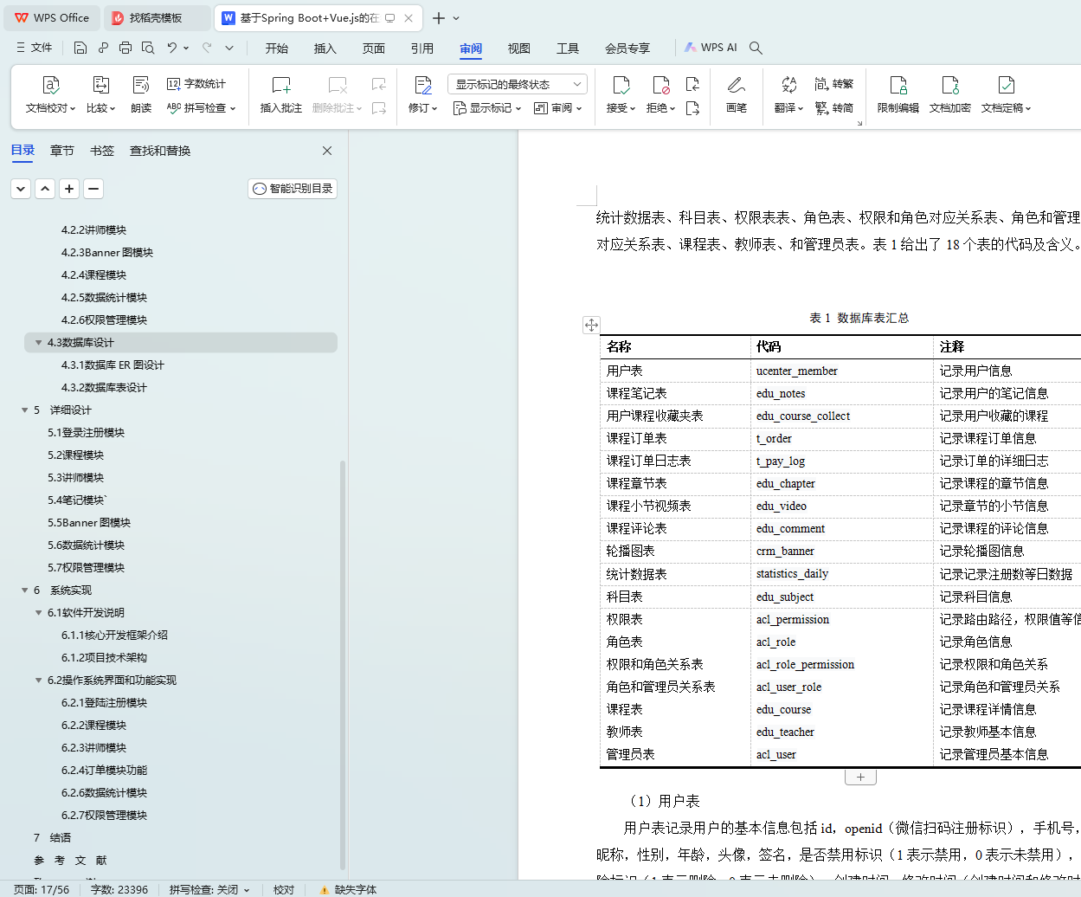Convert text with 转简 button
The width and height of the screenshot is (1081, 897).
[x=834, y=108]
